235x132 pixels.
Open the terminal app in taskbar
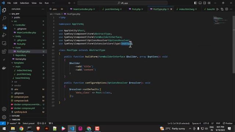coord(30,129)
